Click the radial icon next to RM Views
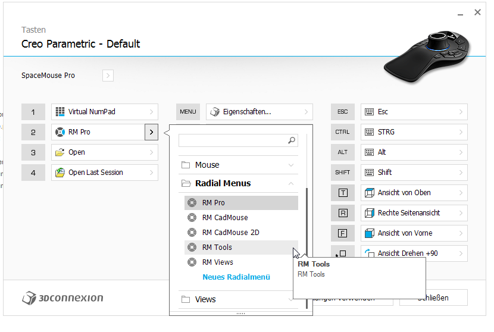The height and width of the screenshot is (332, 494). tap(192, 262)
